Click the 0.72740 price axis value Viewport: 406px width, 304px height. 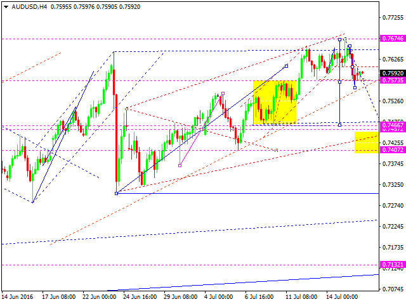click(393, 205)
